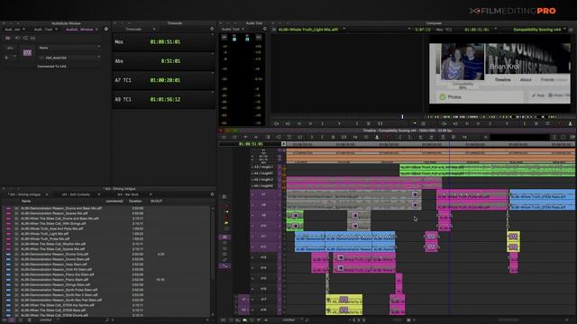Toggle link selection purple button in Smart Tool
Screen dimensions: 577x324
(x=224, y=237)
